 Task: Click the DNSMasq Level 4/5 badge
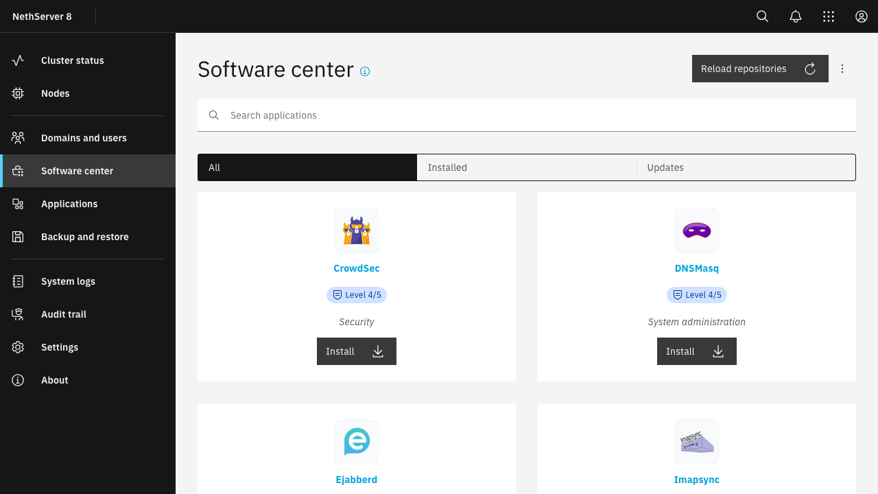(x=697, y=295)
